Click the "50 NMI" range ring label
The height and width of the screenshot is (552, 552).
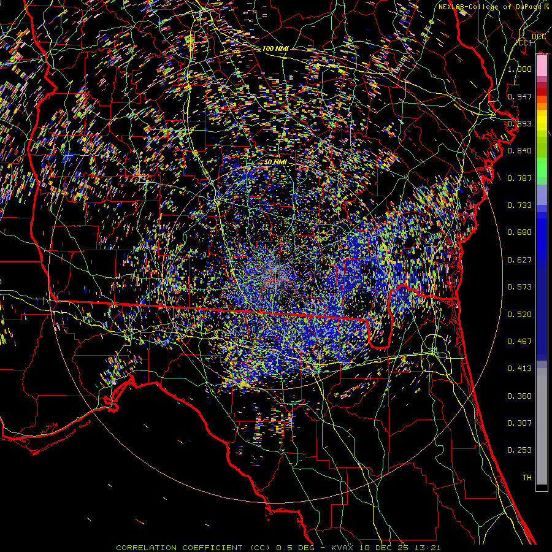(275, 162)
